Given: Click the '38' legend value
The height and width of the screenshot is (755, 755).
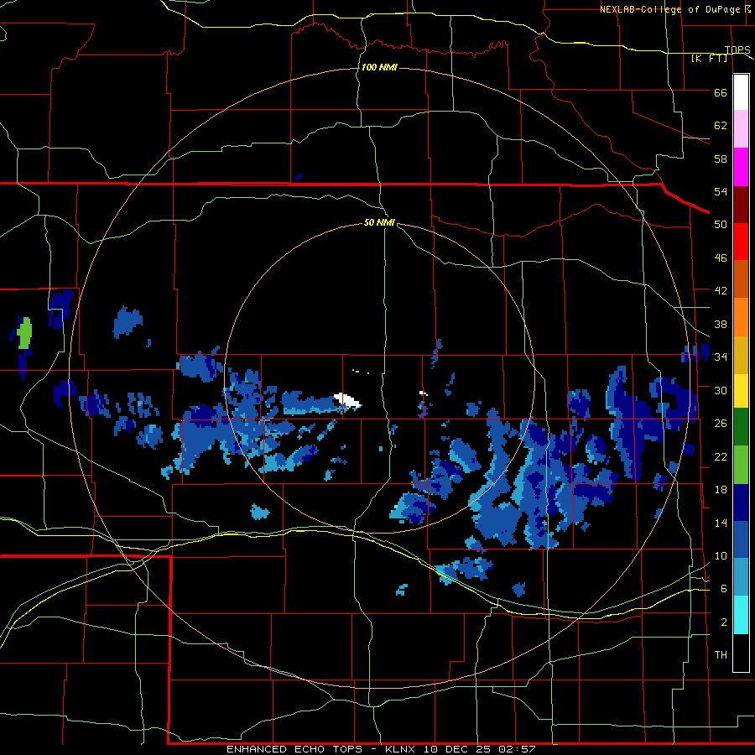Looking at the screenshot, I should point(721,324).
